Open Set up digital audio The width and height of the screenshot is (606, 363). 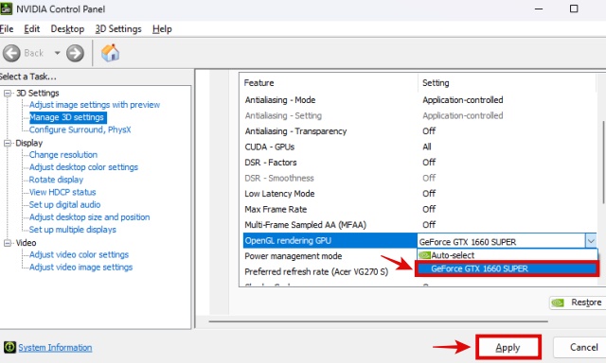tap(64, 204)
